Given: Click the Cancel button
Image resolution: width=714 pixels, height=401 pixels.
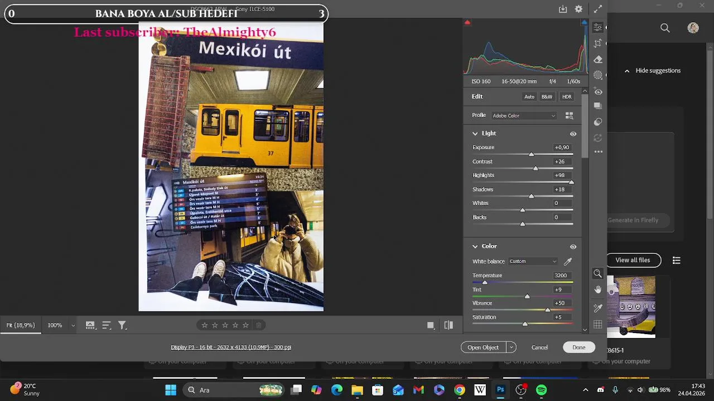Looking at the screenshot, I should click(x=539, y=347).
